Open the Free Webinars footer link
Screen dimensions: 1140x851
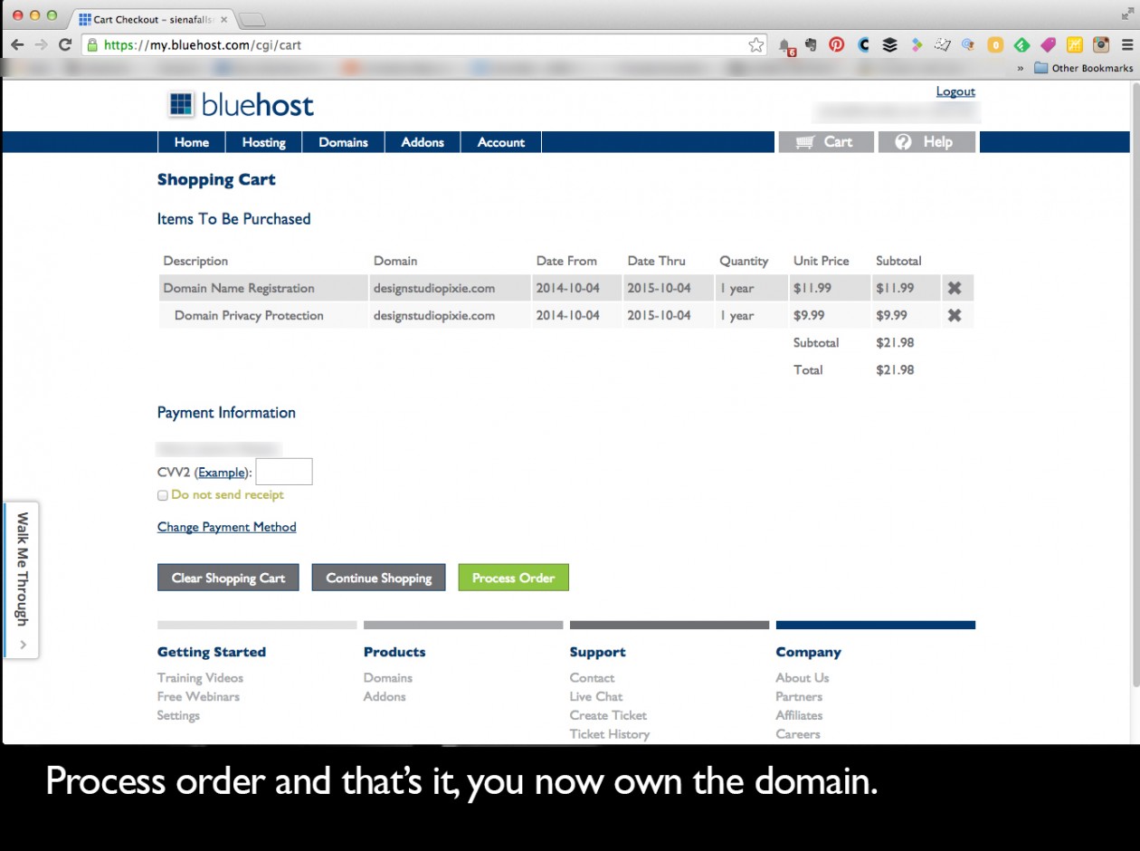click(x=198, y=696)
